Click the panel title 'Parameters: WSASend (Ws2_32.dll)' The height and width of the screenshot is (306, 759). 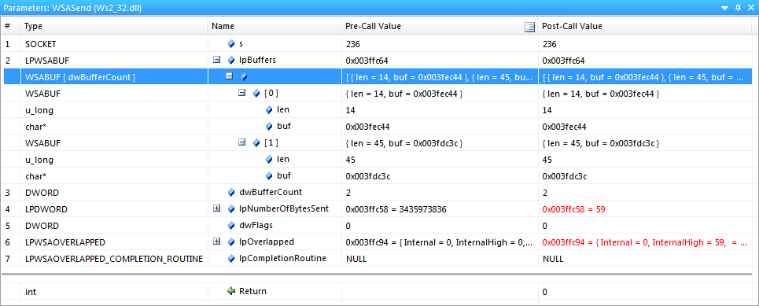pyautogui.click(x=72, y=8)
